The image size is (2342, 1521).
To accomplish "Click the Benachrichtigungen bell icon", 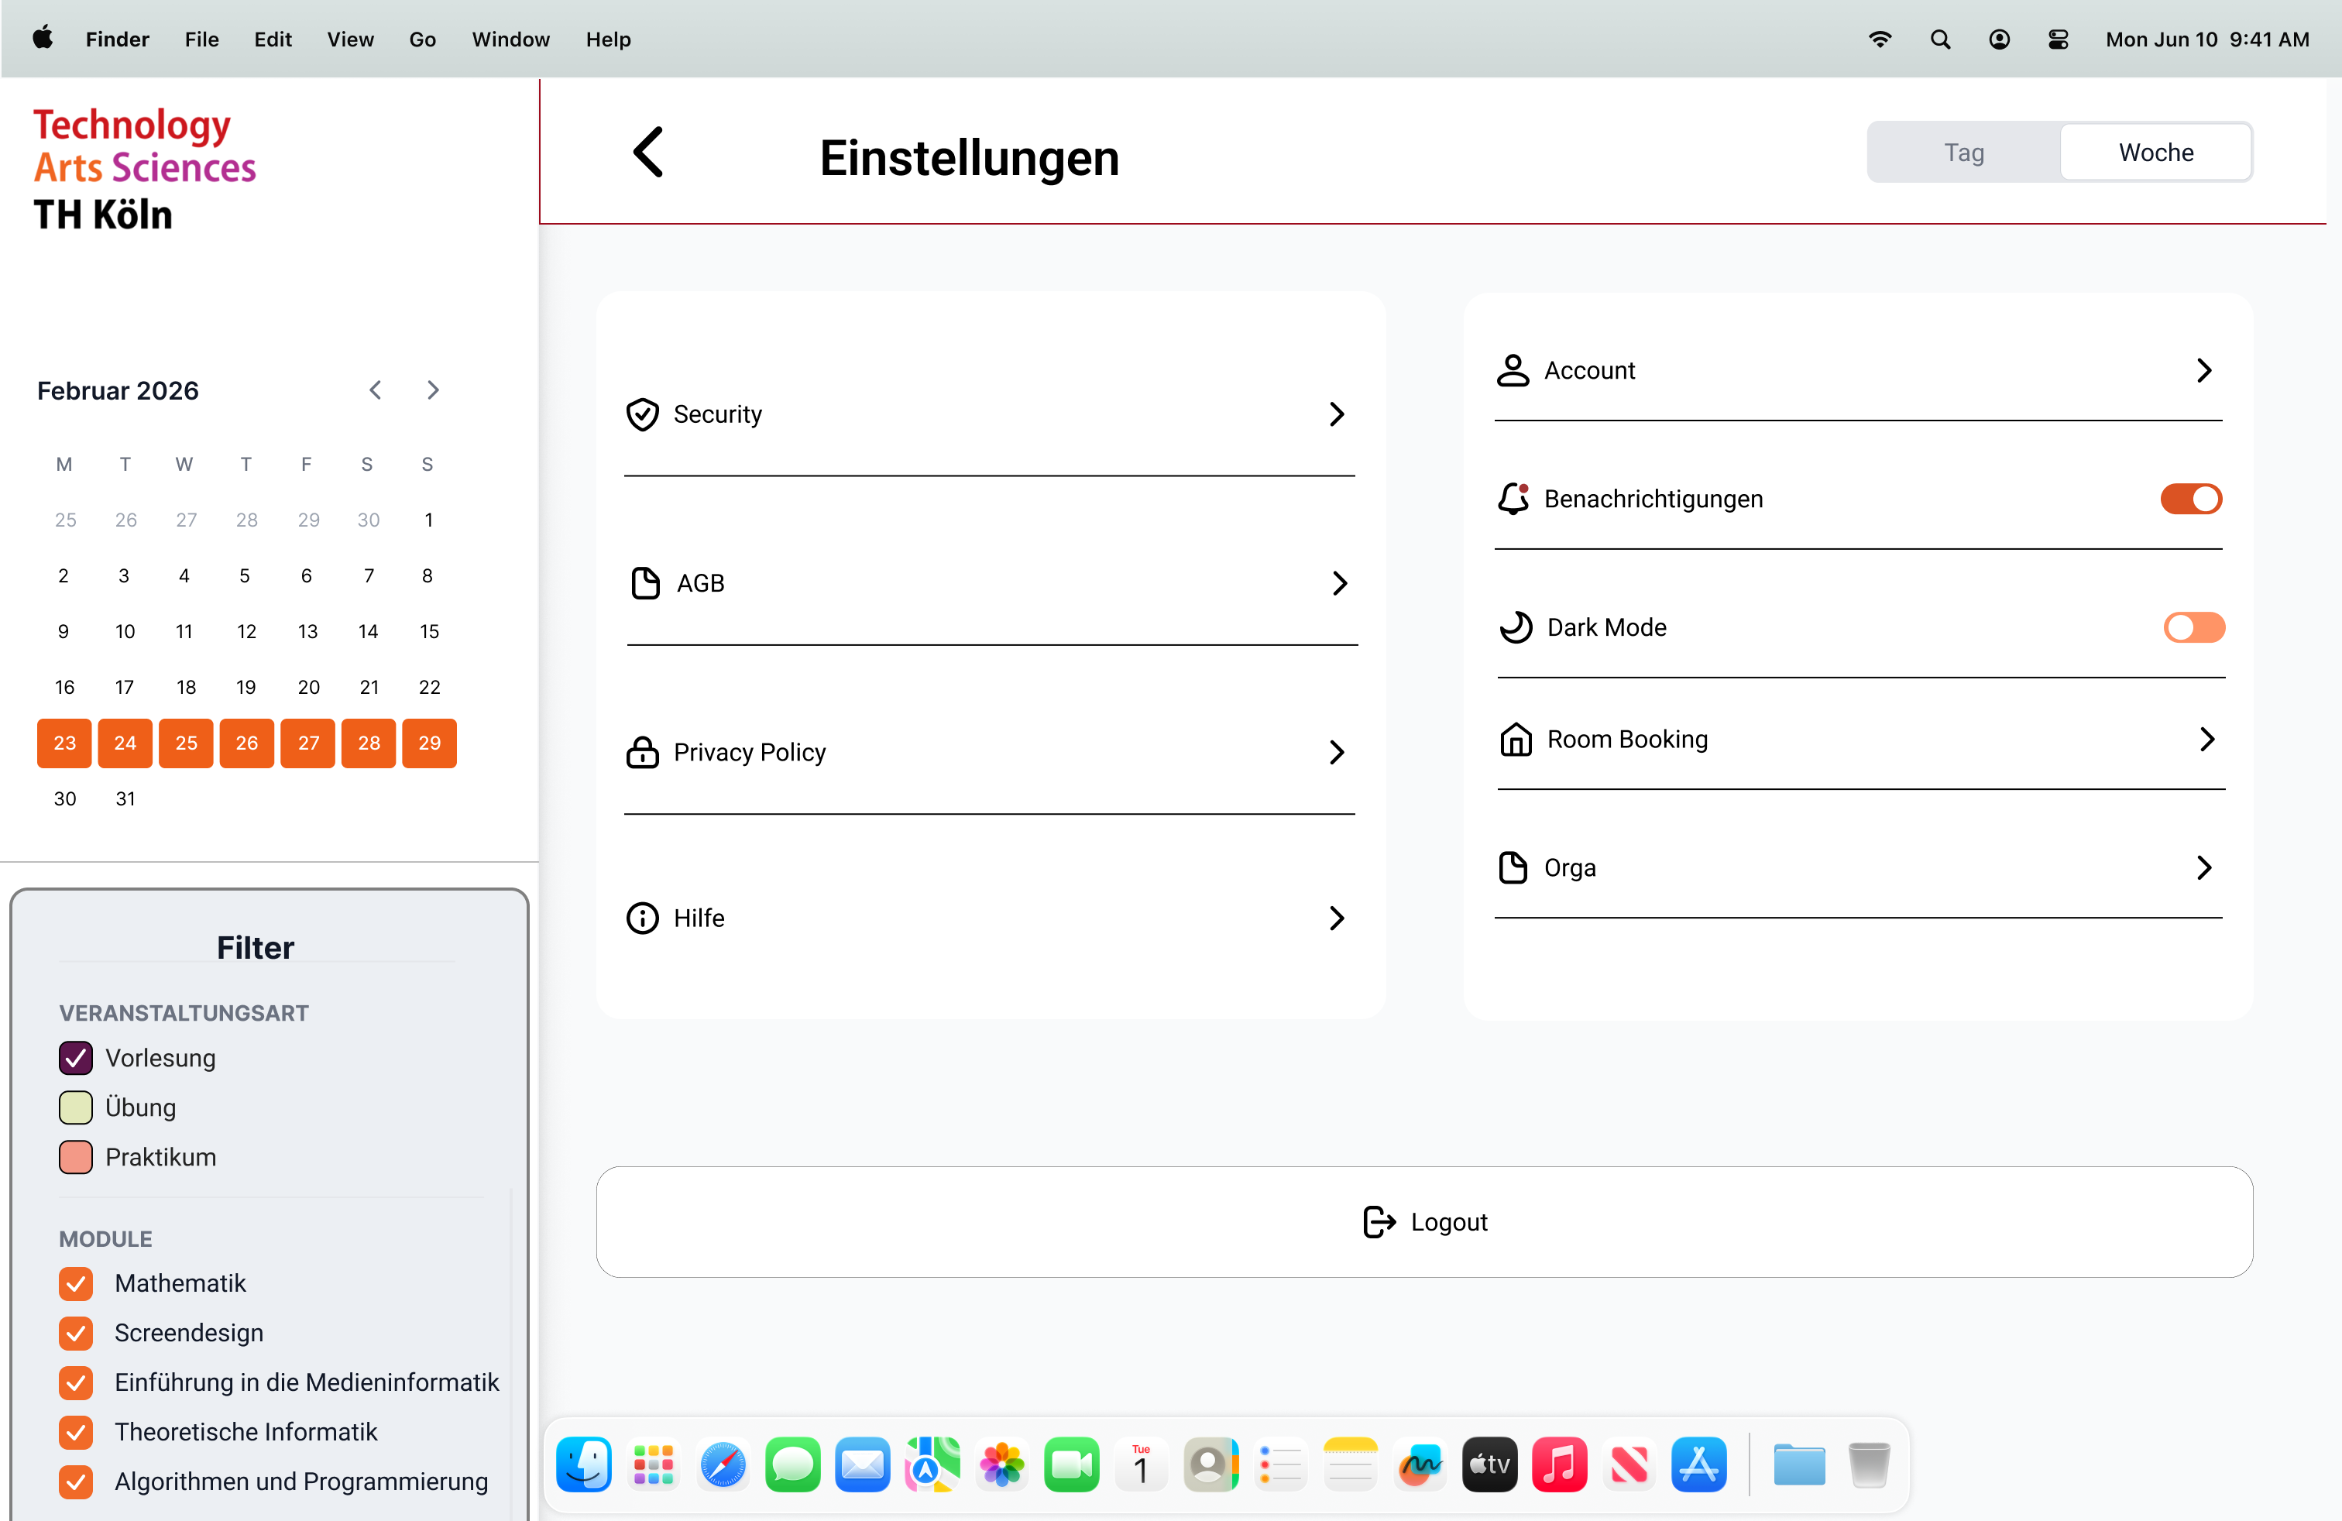I will pyautogui.click(x=1513, y=499).
